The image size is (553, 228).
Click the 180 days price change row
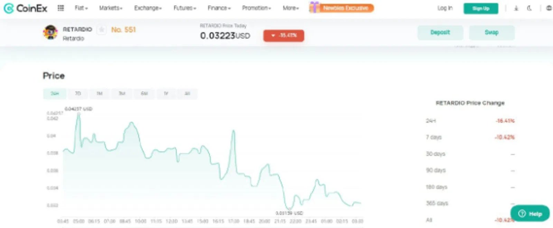pos(470,187)
